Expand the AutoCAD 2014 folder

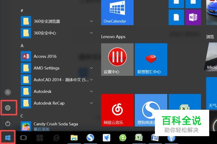point(91,80)
